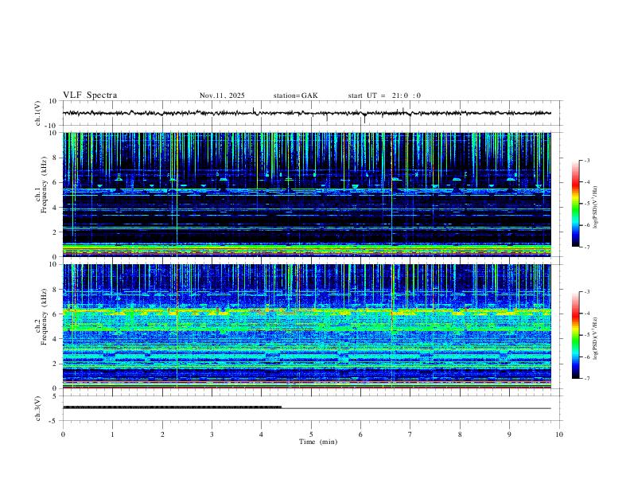Click the "8" kHz tick on ch.2 frequency axis

coord(55,290)
